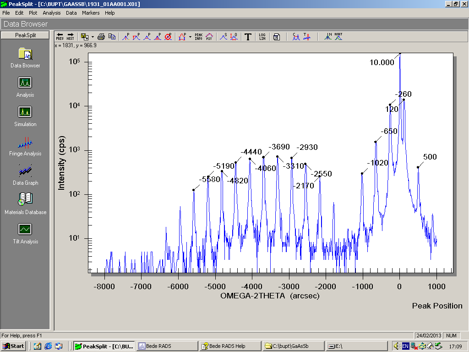Click the PREV arrow toolbar icon
The width and height of the screenshot is (469, 352).
(x=60, y=37)
